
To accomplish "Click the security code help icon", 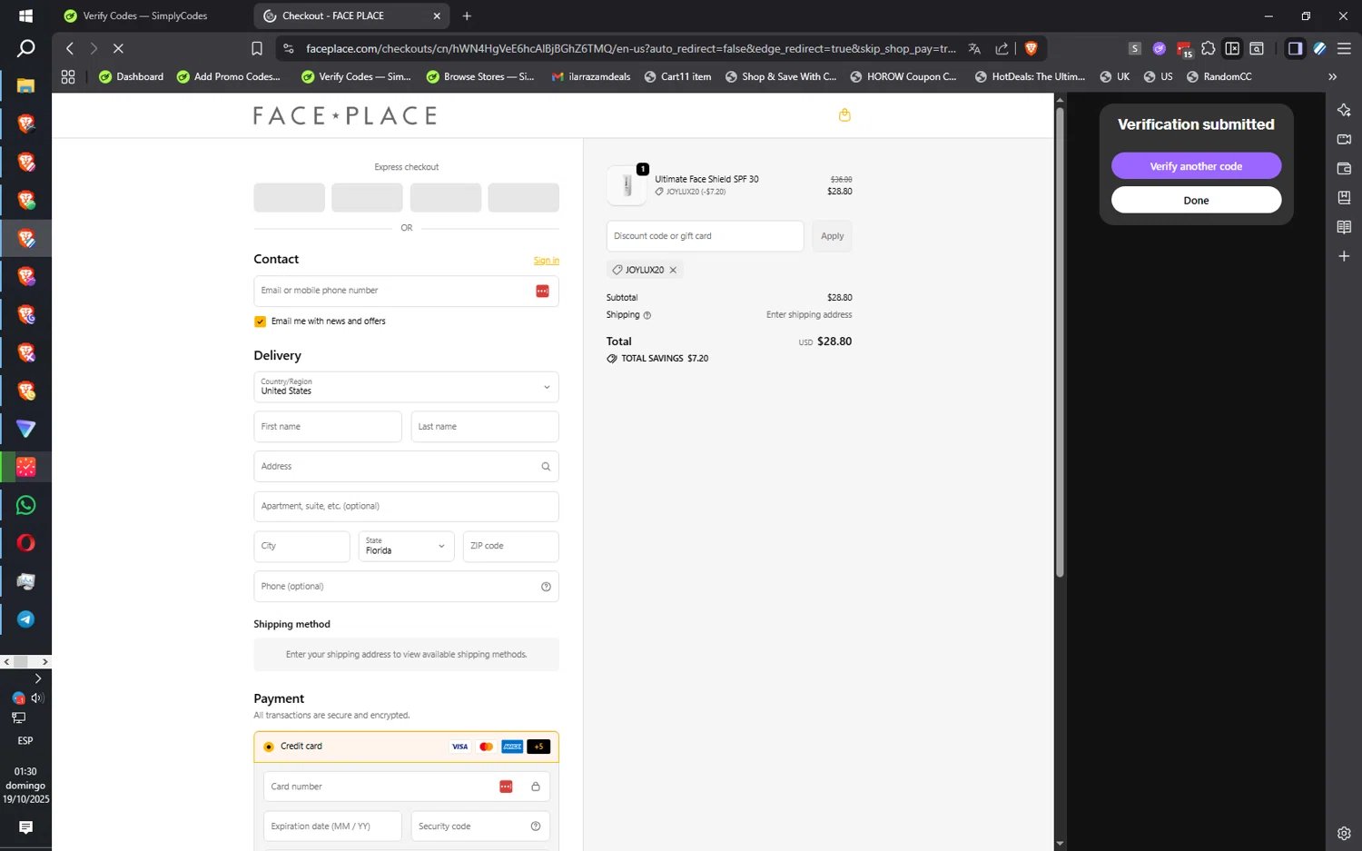I will click(536, 826).
